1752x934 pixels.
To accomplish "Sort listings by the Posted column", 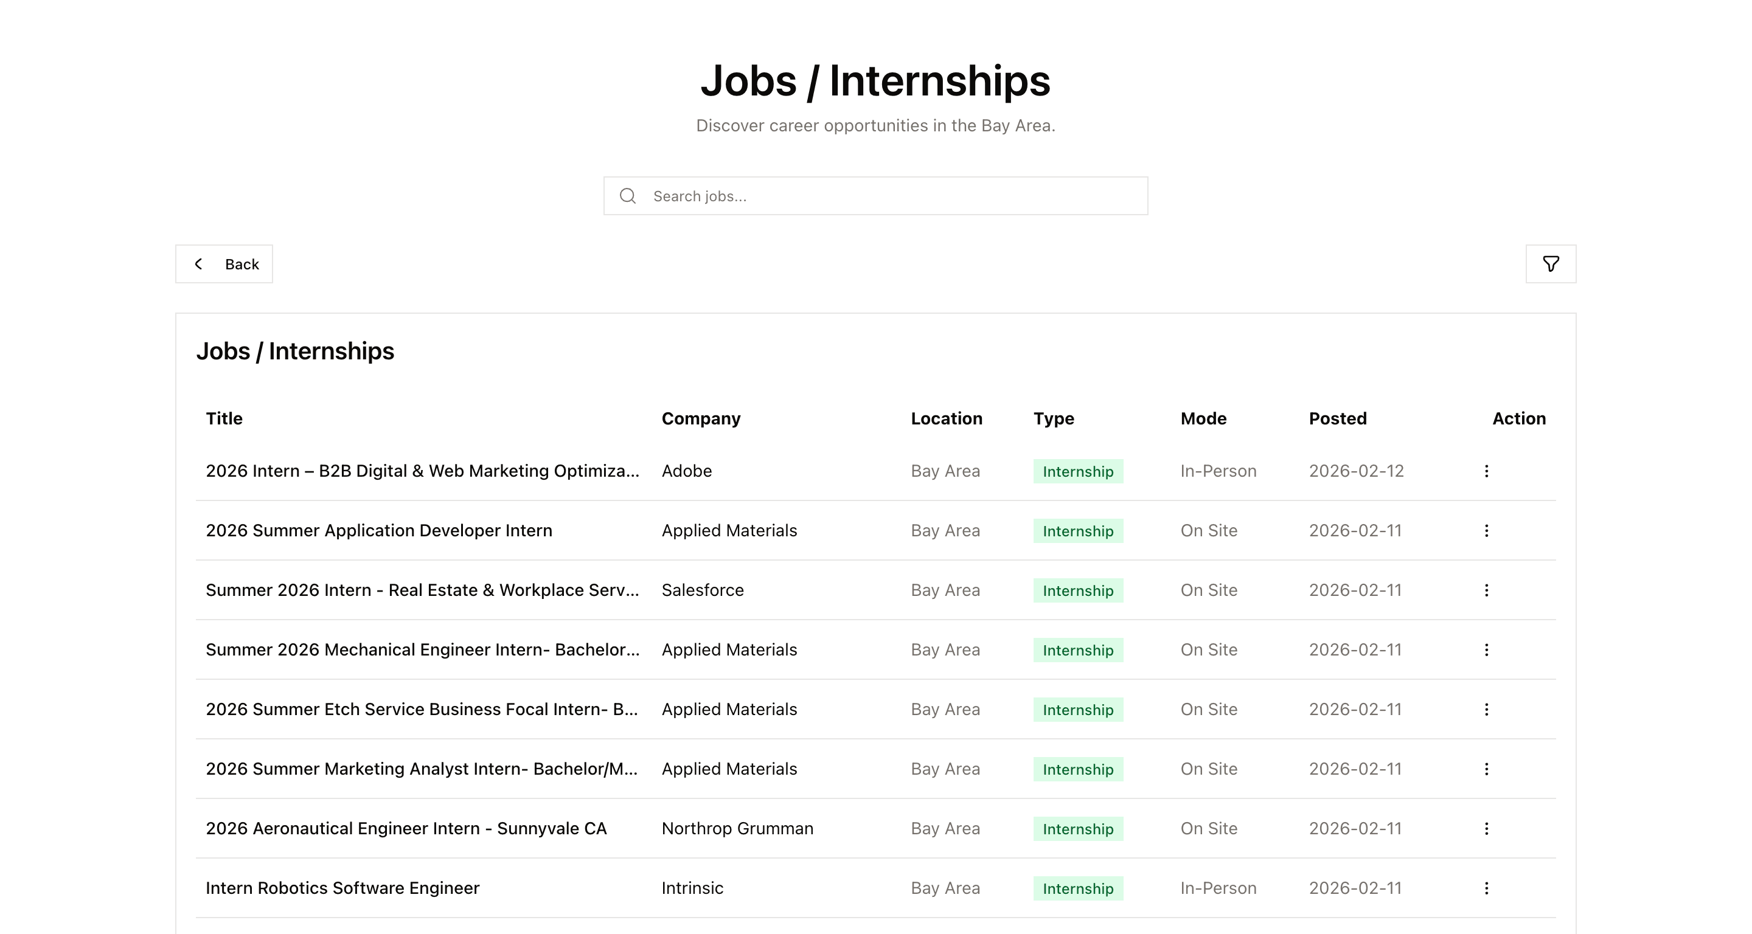I will (1338, 419).
